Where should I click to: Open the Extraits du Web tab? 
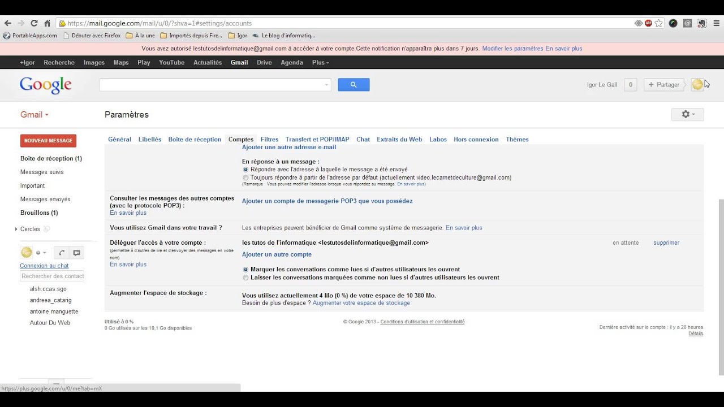(x=399, y=139)
